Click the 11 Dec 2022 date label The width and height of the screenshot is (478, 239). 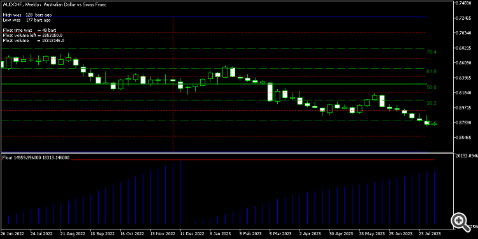coord(192,234)
